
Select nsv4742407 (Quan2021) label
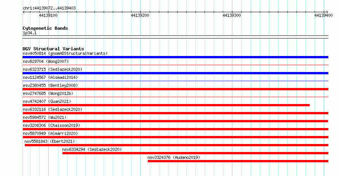[47, 101]
